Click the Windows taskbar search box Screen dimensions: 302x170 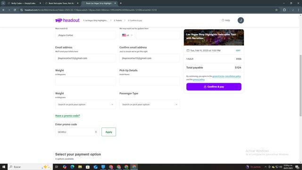[x=30, y=167]
